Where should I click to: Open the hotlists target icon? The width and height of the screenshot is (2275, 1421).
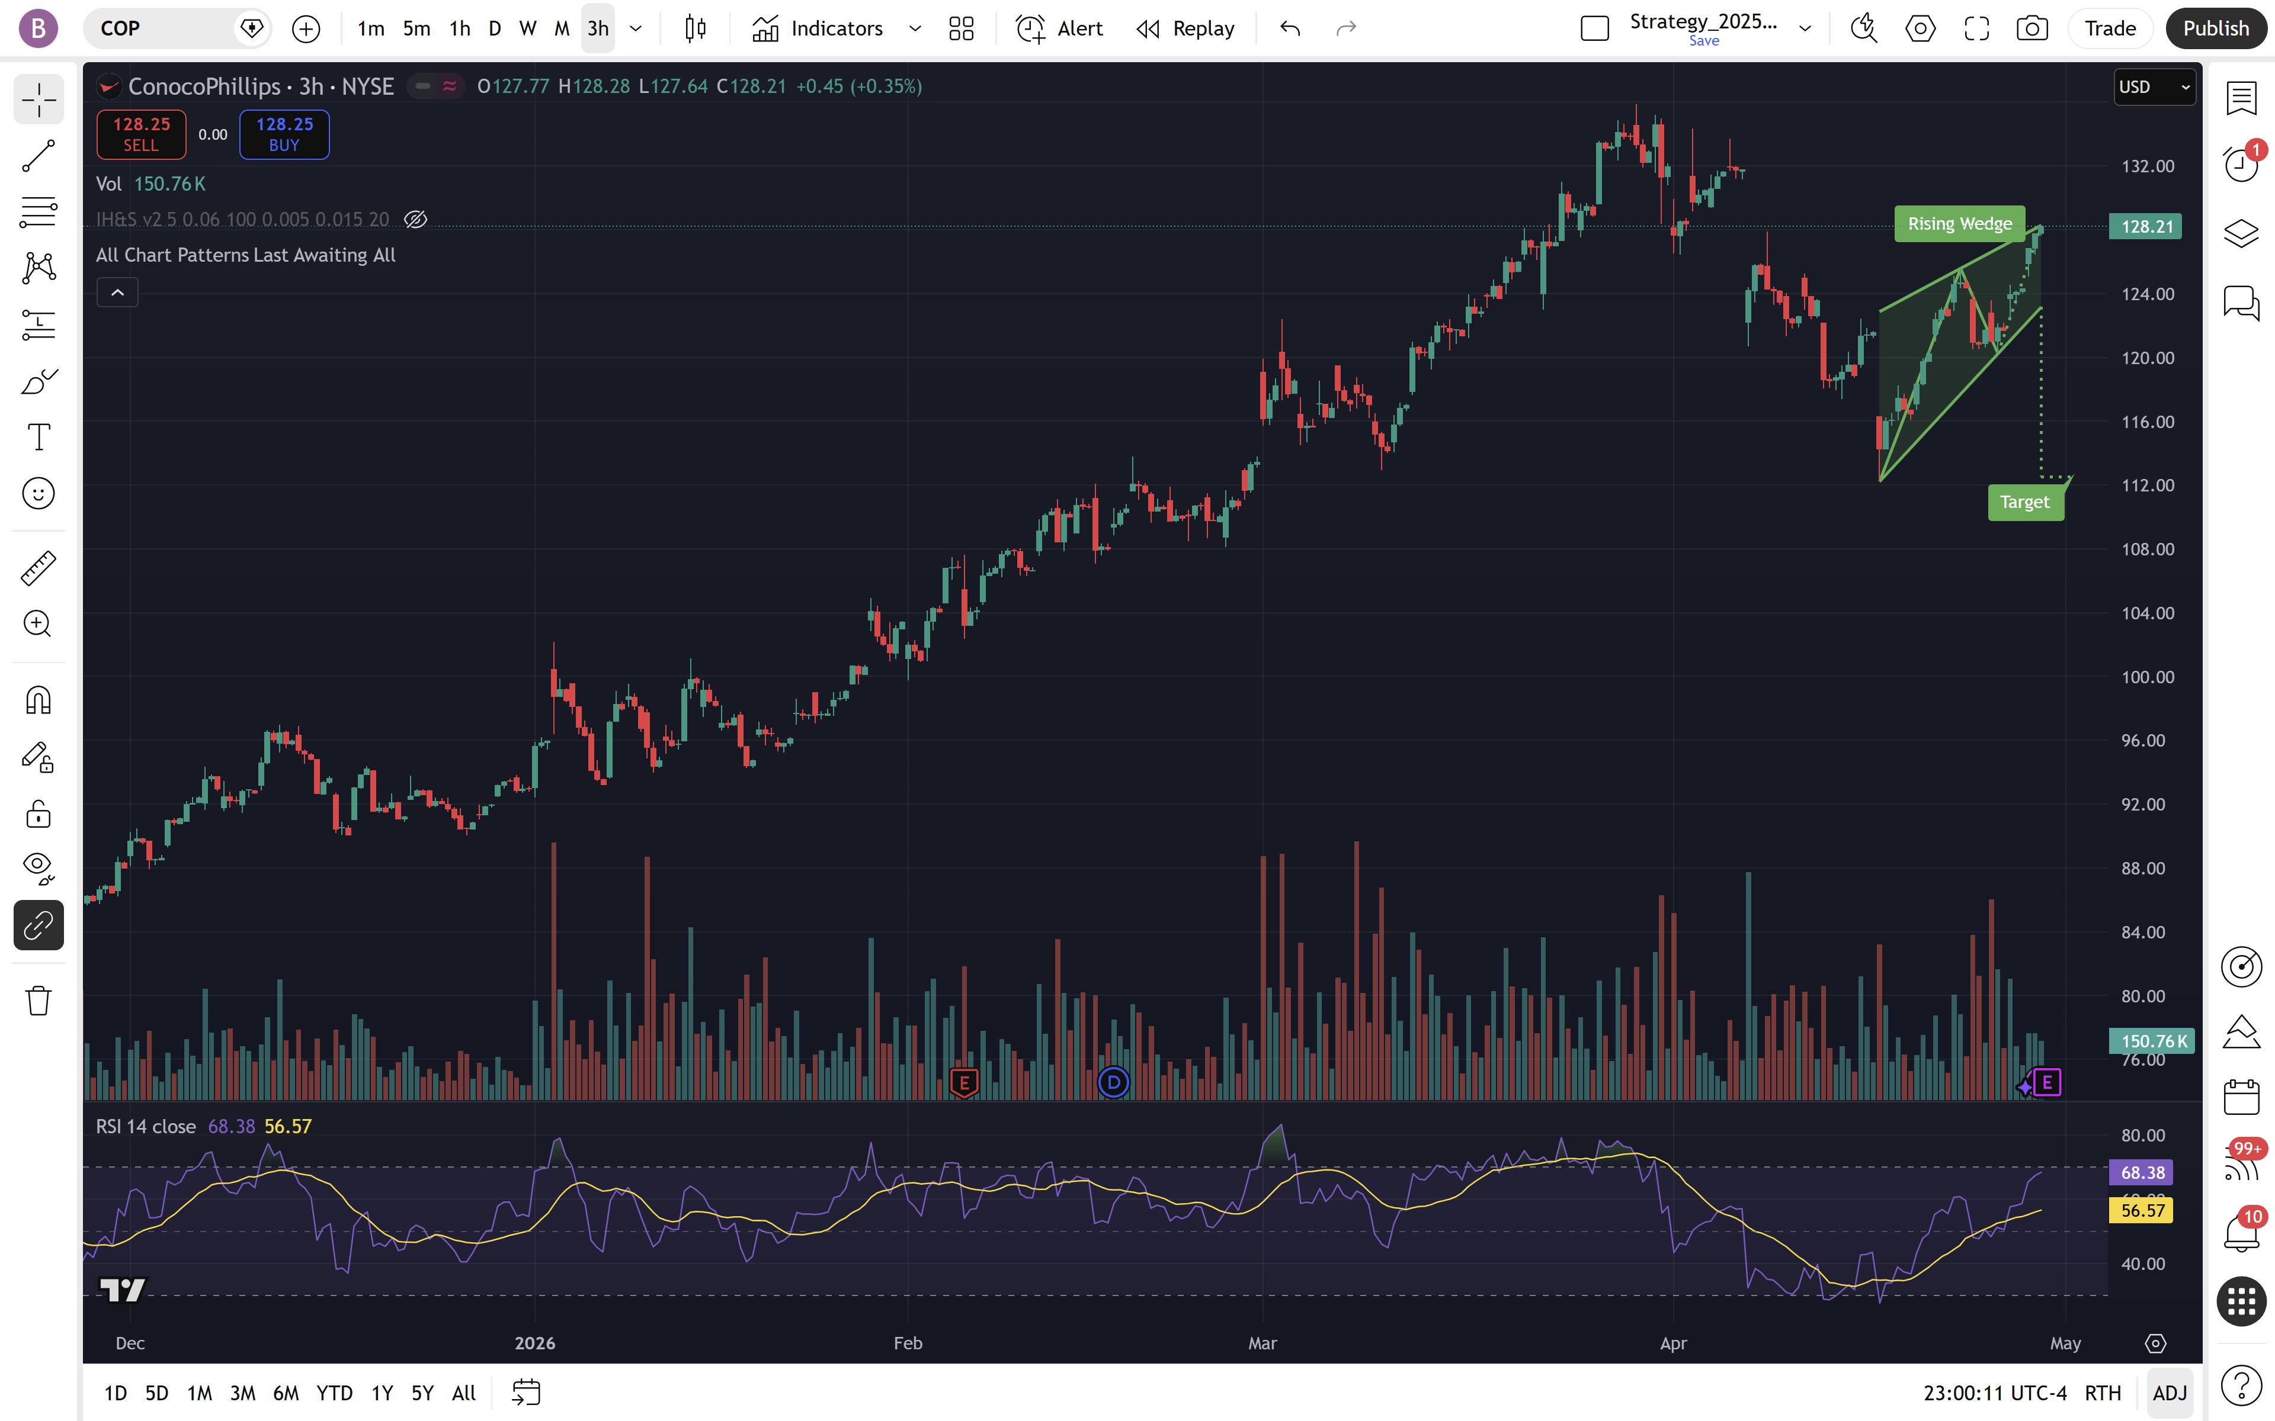point(2241,966)
